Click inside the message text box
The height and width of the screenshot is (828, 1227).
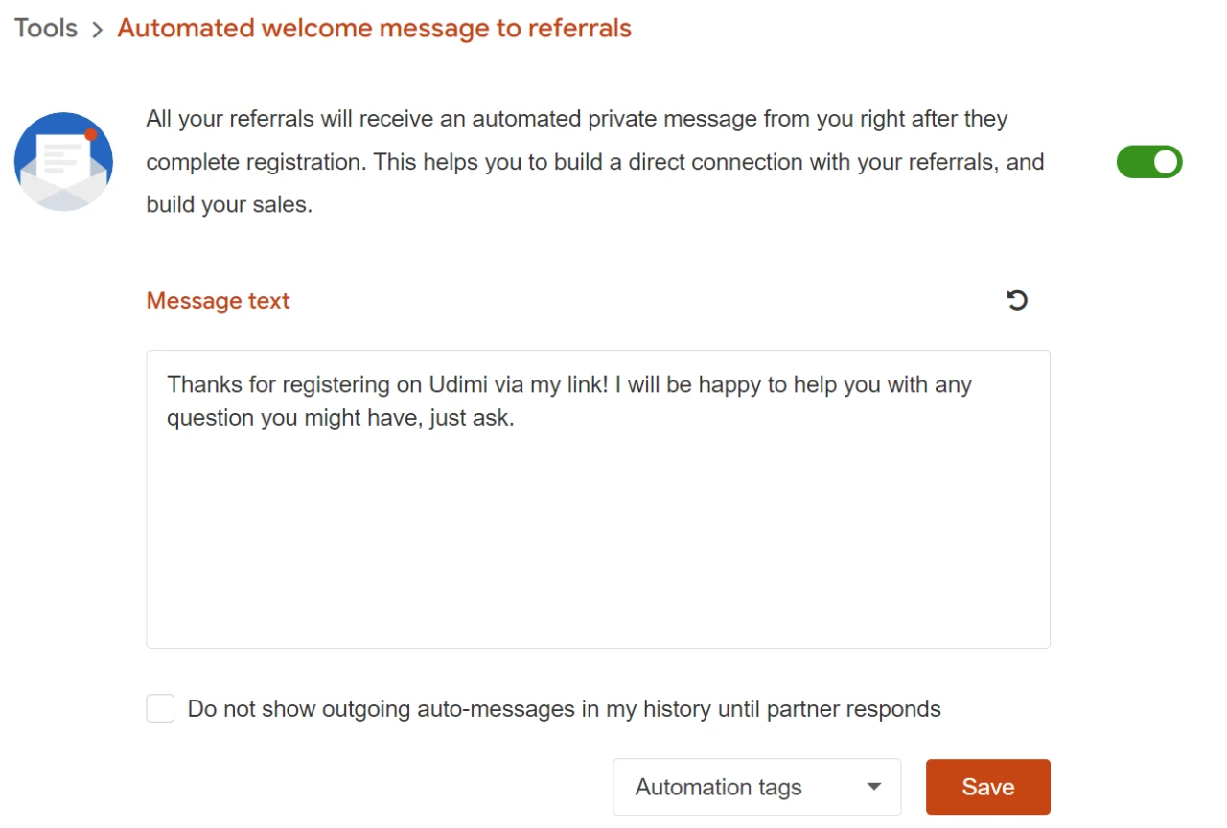(x=597, y=498)
